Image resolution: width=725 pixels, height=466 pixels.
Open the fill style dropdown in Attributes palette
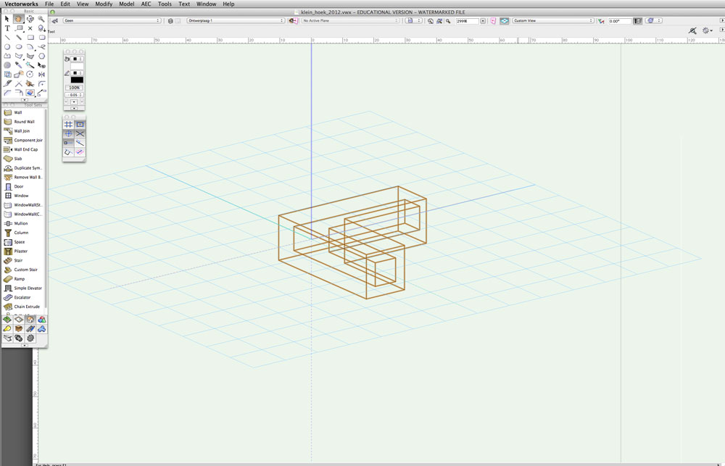[77, 59]
